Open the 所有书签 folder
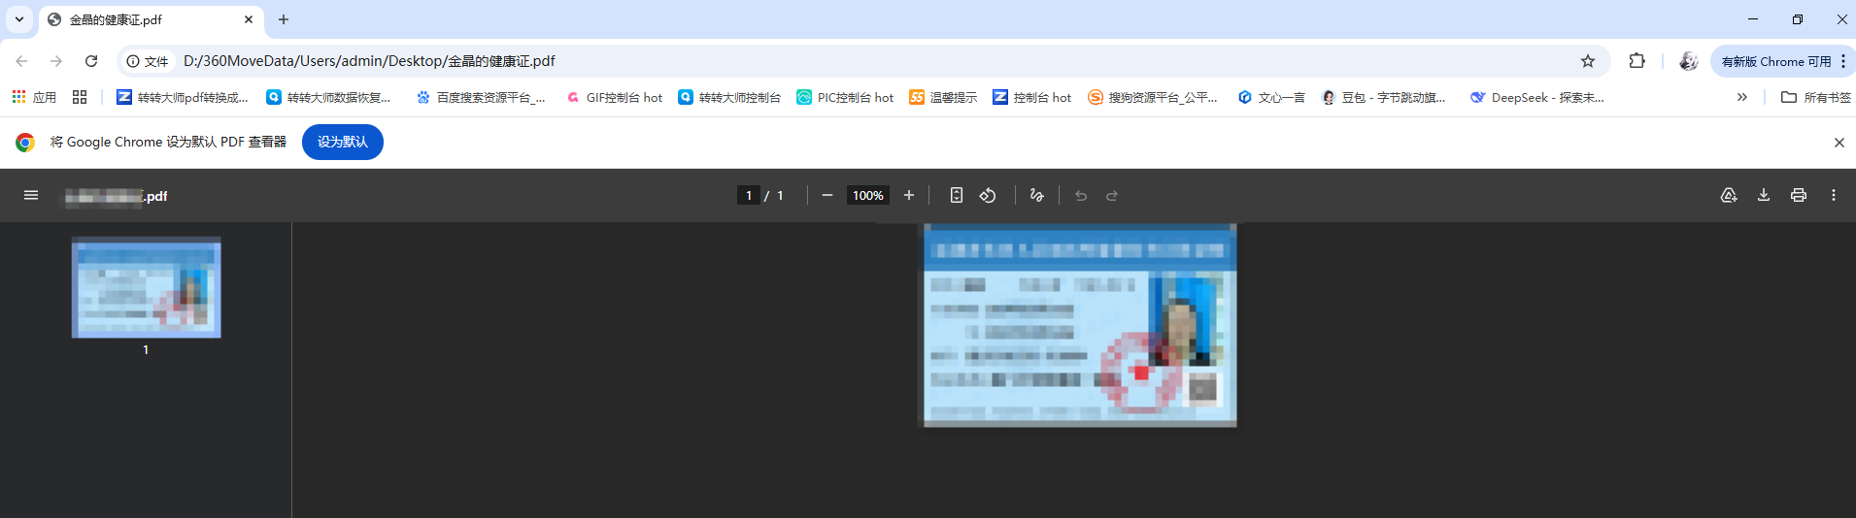Viewport: 1856px width, 518px height. tap(1815, 97)
